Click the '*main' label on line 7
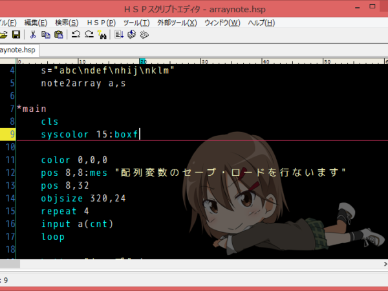This screenshot has height=291, width=388. [x=32, y=109]
